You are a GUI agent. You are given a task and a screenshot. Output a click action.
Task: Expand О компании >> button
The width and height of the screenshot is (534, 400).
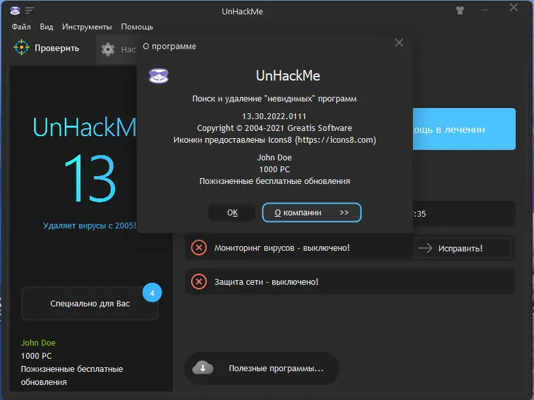point(311,213)
